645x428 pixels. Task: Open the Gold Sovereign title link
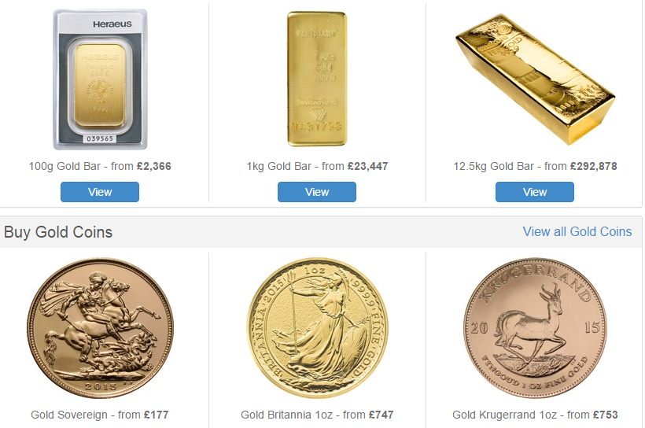[69, 415]
